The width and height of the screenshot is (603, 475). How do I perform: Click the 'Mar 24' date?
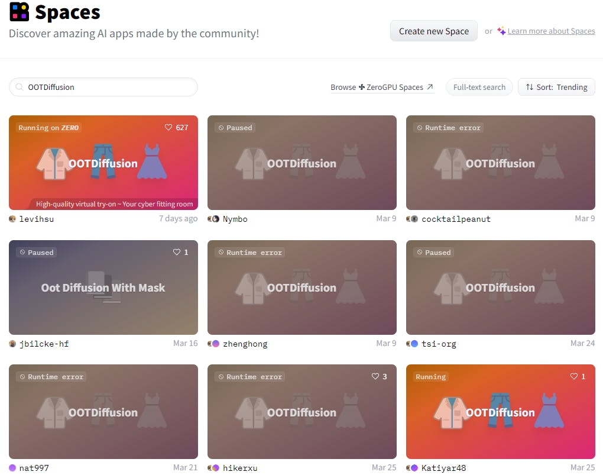coord(583,343)
